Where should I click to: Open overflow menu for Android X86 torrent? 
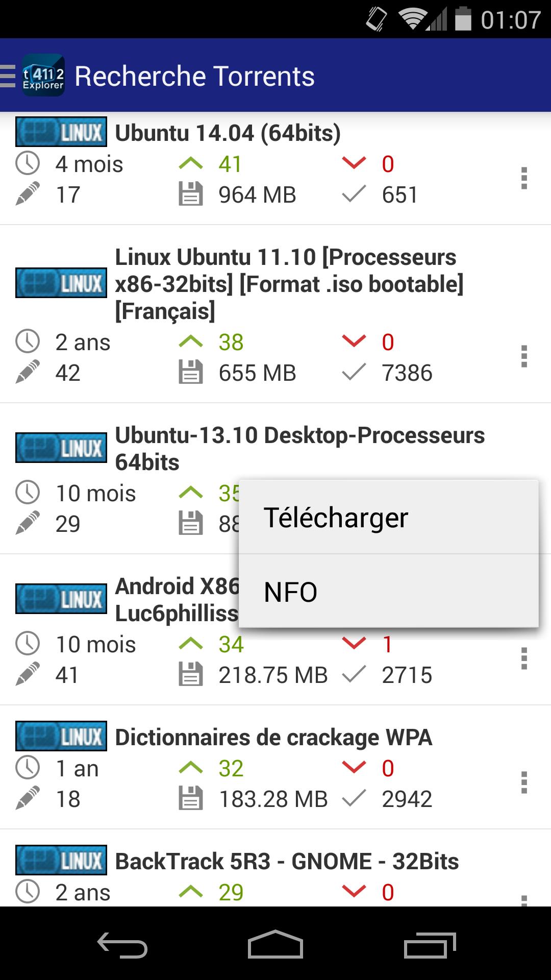[524, 658]
